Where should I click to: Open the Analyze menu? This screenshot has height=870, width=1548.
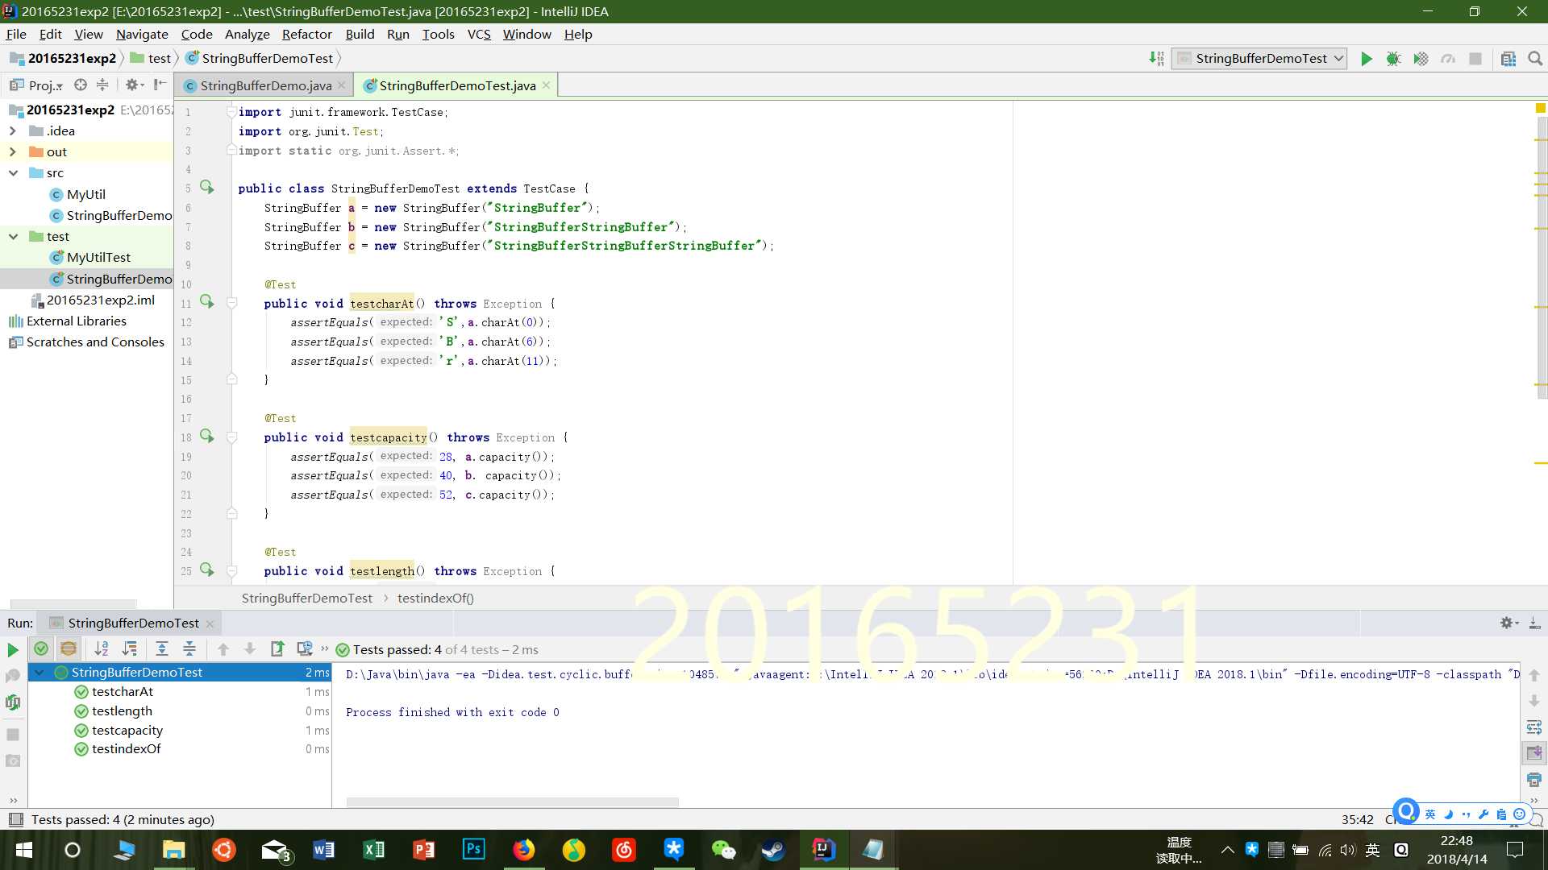click(247, 34)
